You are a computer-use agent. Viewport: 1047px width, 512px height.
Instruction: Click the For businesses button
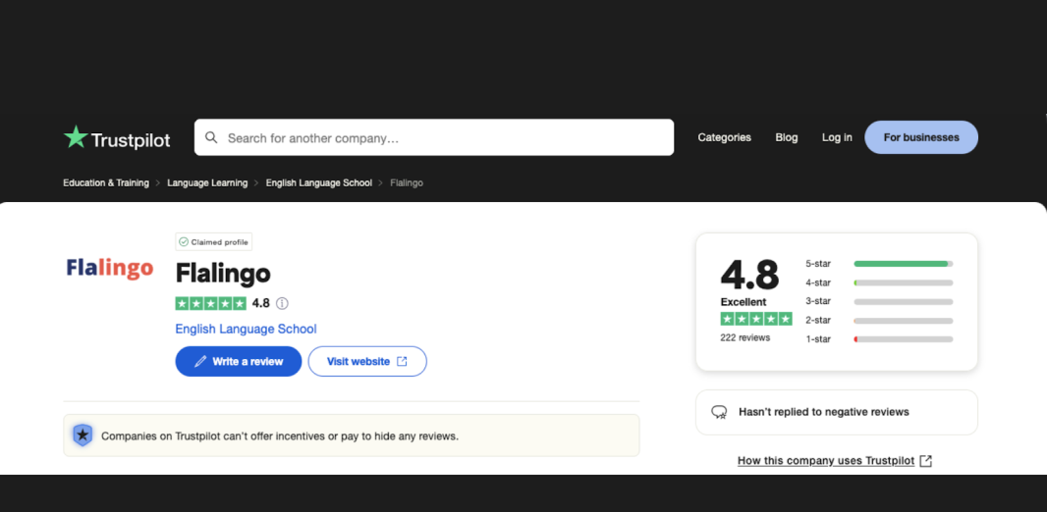[921, 137]
